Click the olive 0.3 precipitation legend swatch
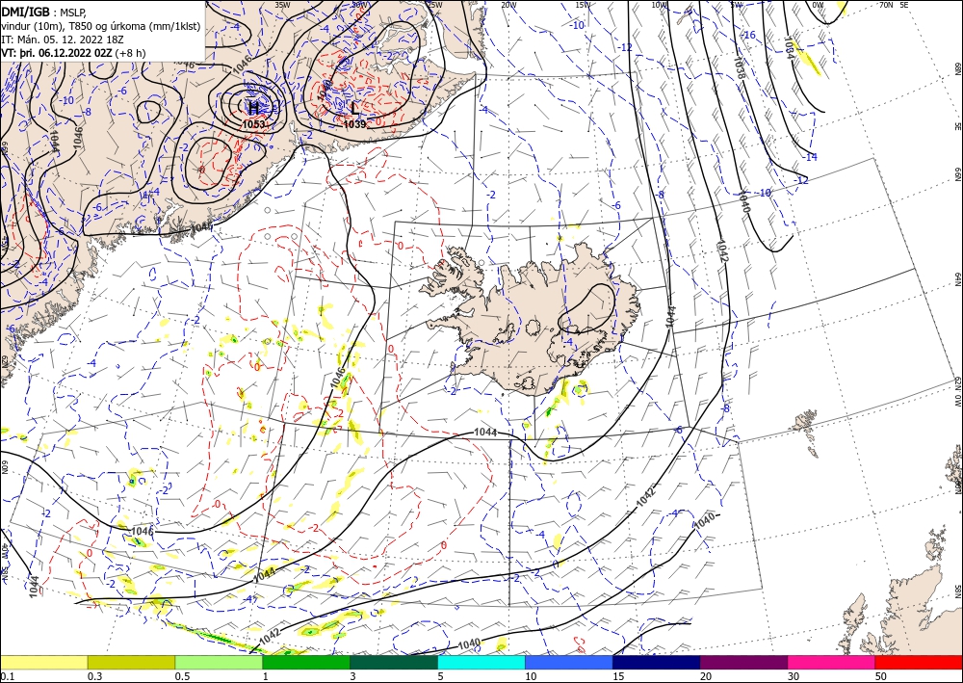This screenshot has height=683, width=963. (131, 662)
